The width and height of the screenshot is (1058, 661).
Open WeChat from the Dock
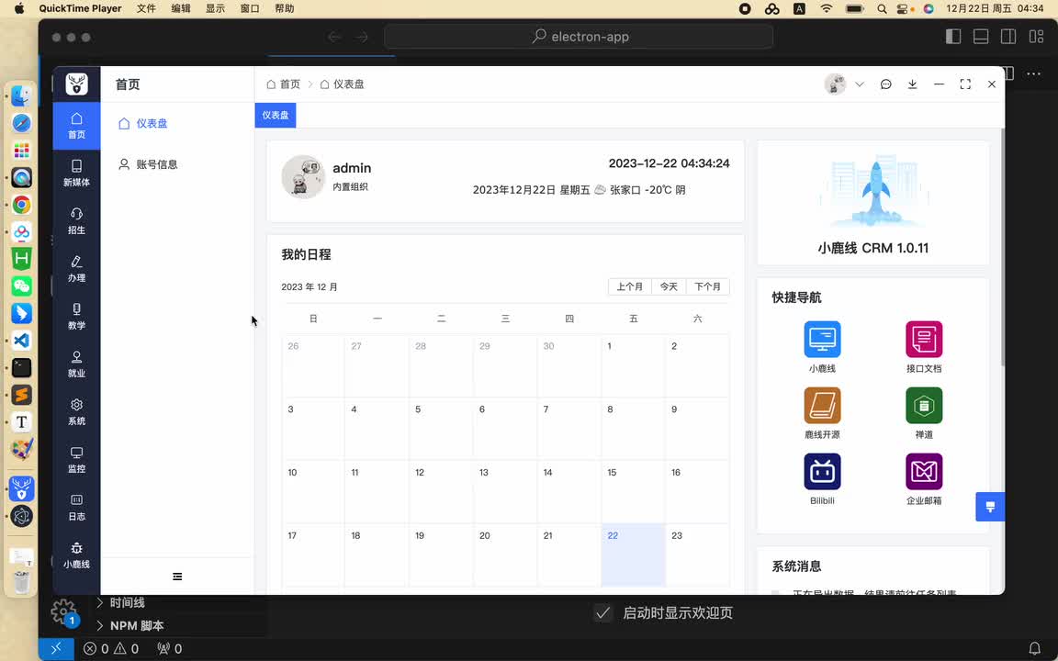pyautogui.click(x=22, y=286)
